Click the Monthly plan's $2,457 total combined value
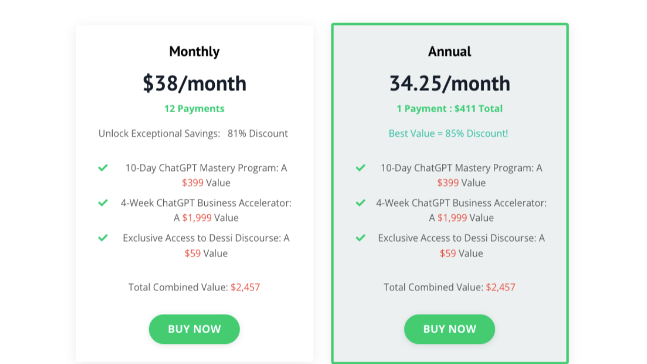 coord(245,287)
